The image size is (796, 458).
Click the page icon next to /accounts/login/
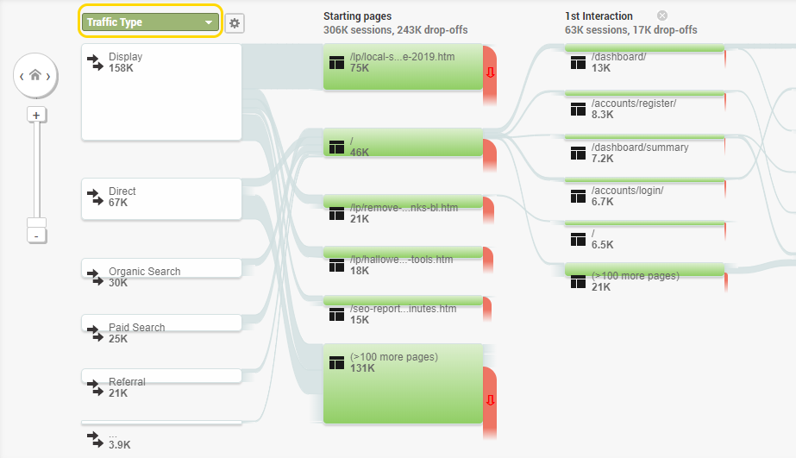578,196
